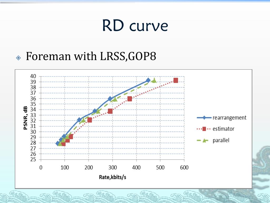Click the rightmost red estimator point near 565 kbits/s
The image size is (270, 203).
click(x=176, y=80)
